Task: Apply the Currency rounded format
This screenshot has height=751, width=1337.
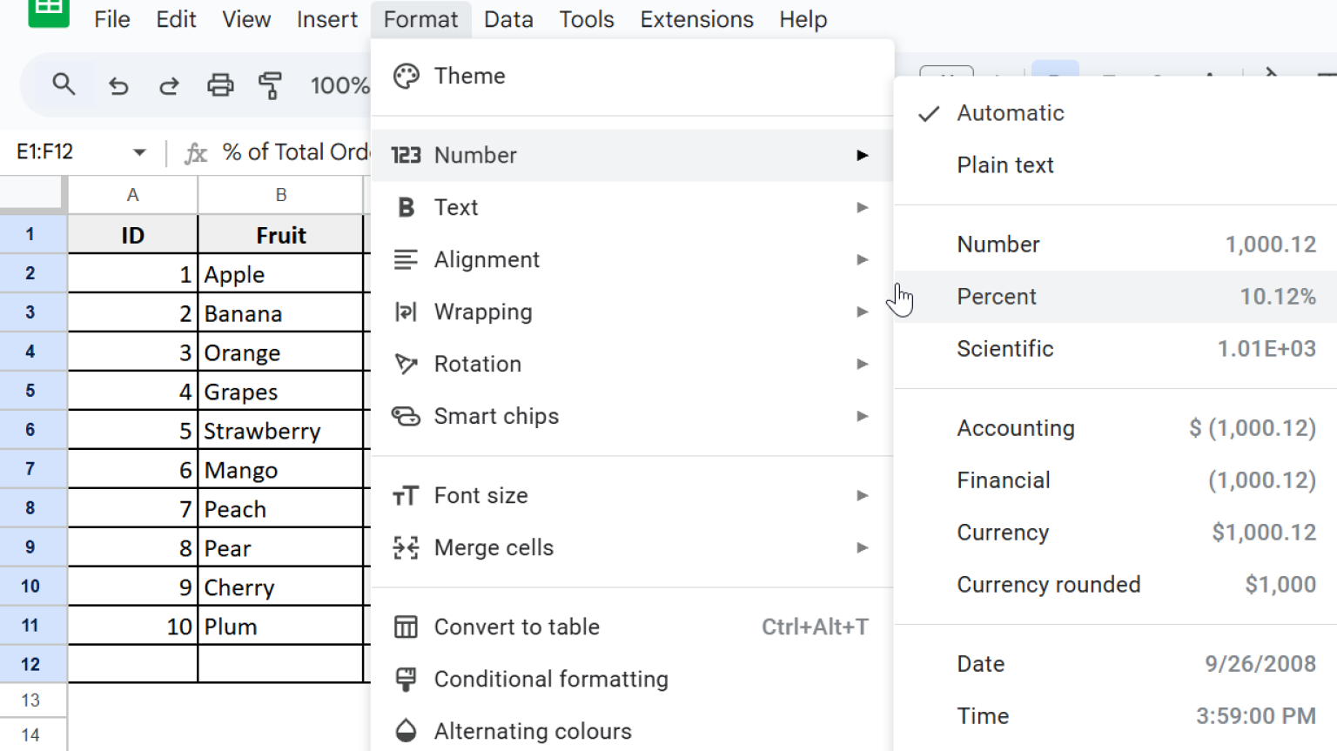Action: [1048, 584]
